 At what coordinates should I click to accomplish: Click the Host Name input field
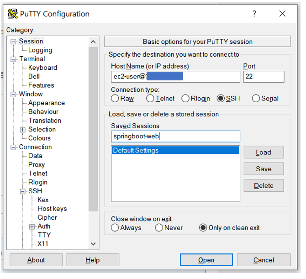point(175,76)
